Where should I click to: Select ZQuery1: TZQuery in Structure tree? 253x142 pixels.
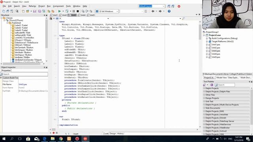click(x=23, y=40)
